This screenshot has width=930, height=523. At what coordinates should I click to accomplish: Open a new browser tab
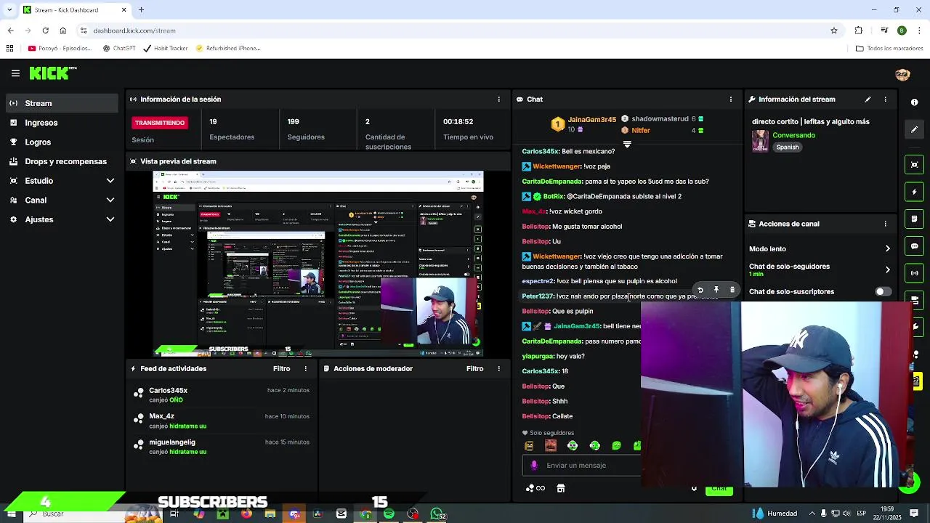[141, 9]
